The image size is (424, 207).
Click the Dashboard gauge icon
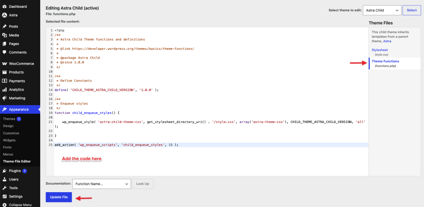pyautogui.click(x=4, y=7)
